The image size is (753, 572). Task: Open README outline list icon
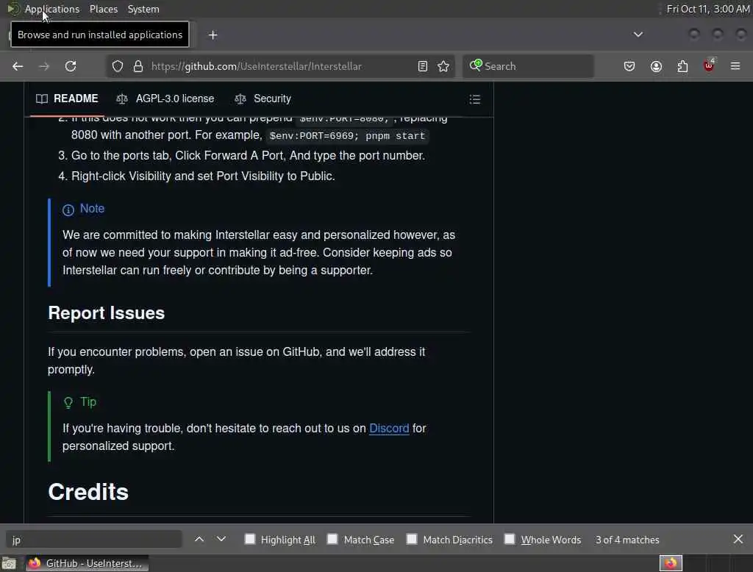pyautogui.click(x=474, y=99)
